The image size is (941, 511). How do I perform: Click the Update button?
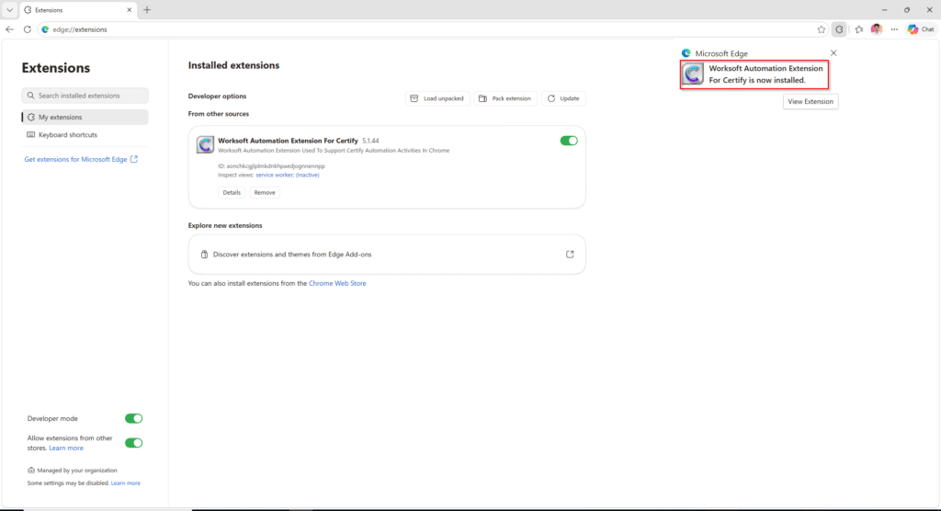563,98
